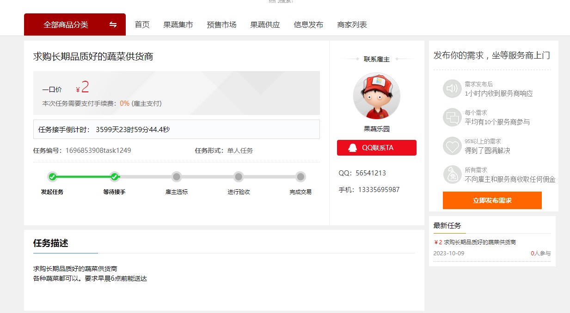This screenshot has height=313, width=570.
Task: Click the 0人参与 participant count
Action: [x=541, y=253]
